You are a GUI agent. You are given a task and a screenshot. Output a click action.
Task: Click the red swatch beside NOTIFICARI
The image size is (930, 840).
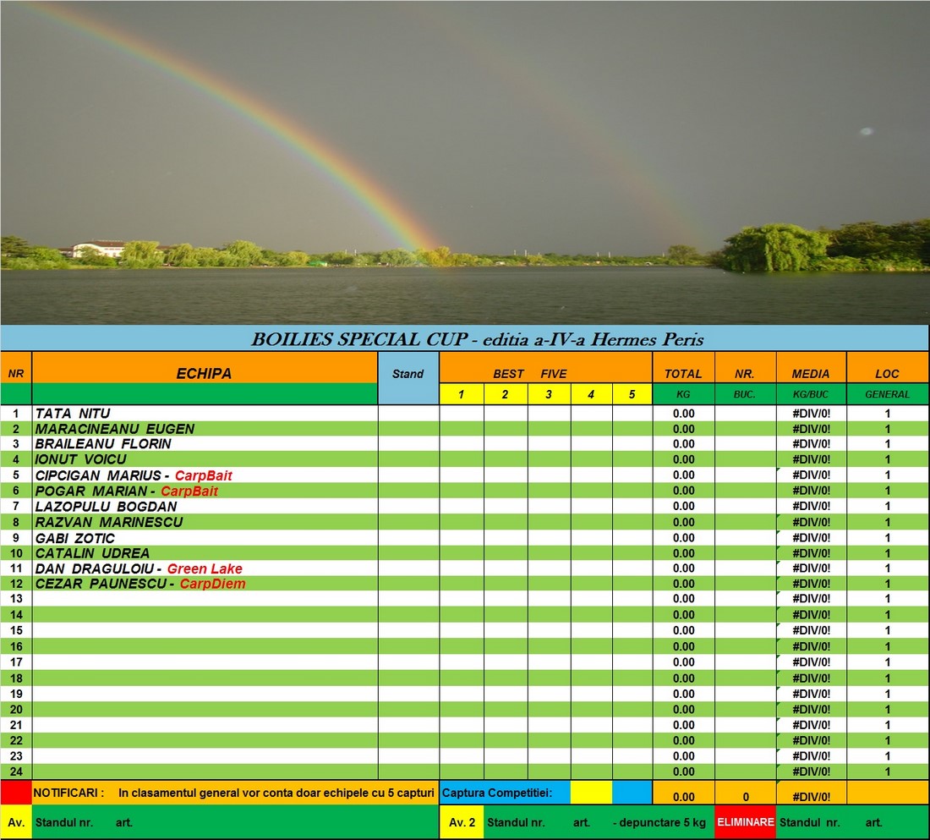pos(15,793)
